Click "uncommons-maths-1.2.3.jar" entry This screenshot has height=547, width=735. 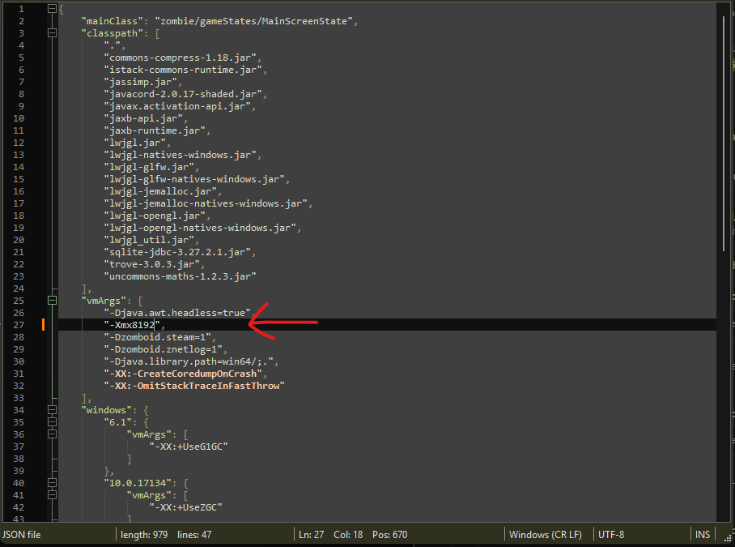tap(180, 276)
